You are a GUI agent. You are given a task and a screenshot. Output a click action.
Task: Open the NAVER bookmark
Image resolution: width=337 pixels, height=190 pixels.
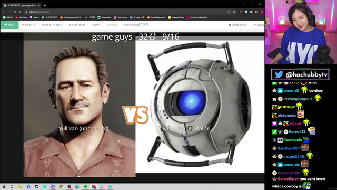coord(8,17)
